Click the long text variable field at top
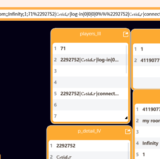Image resolution: width=160 pixels, height=159 pixels. (x=80, y=14)
